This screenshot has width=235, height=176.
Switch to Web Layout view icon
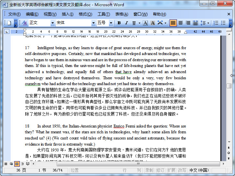(11, 164)
